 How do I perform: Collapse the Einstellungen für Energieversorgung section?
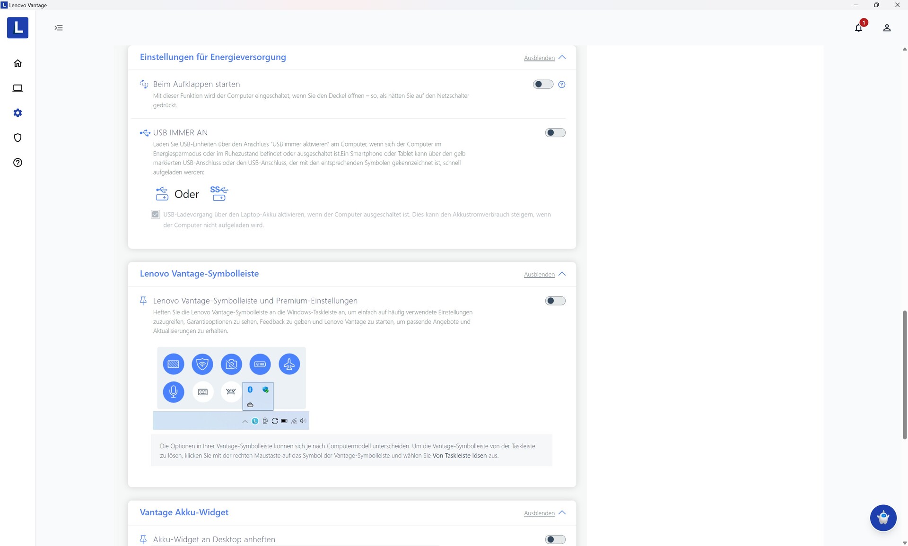[x=539, y=58]
